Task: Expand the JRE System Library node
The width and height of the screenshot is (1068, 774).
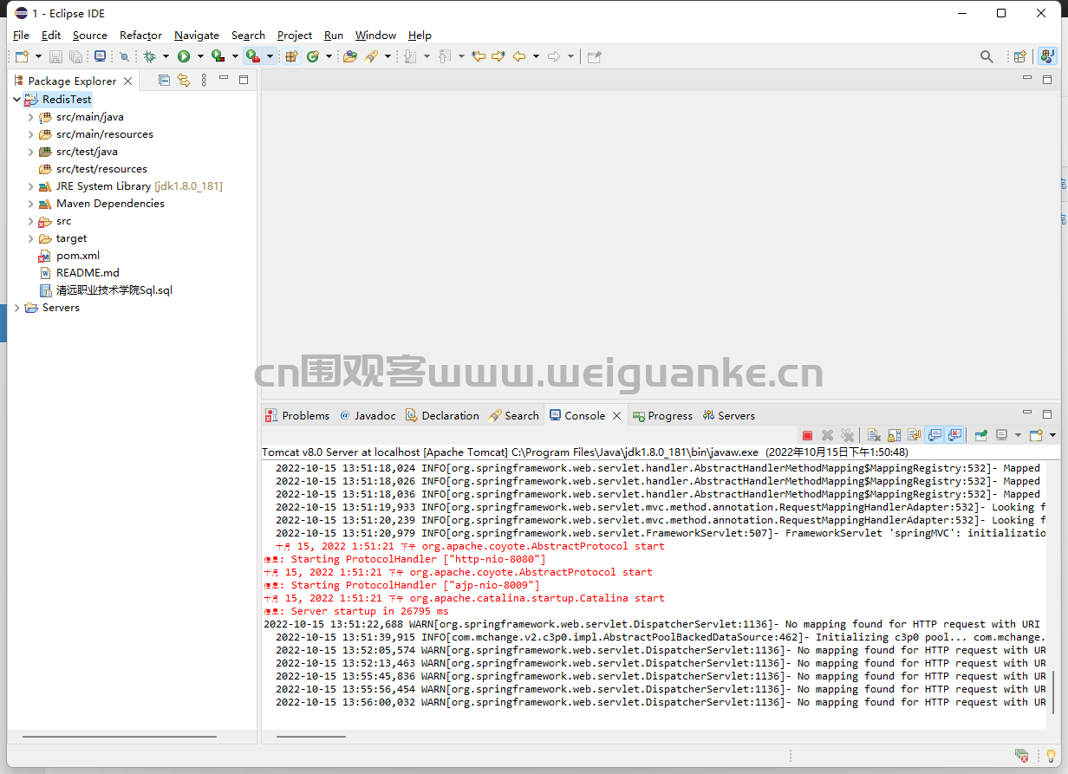Action: point(30,186)
